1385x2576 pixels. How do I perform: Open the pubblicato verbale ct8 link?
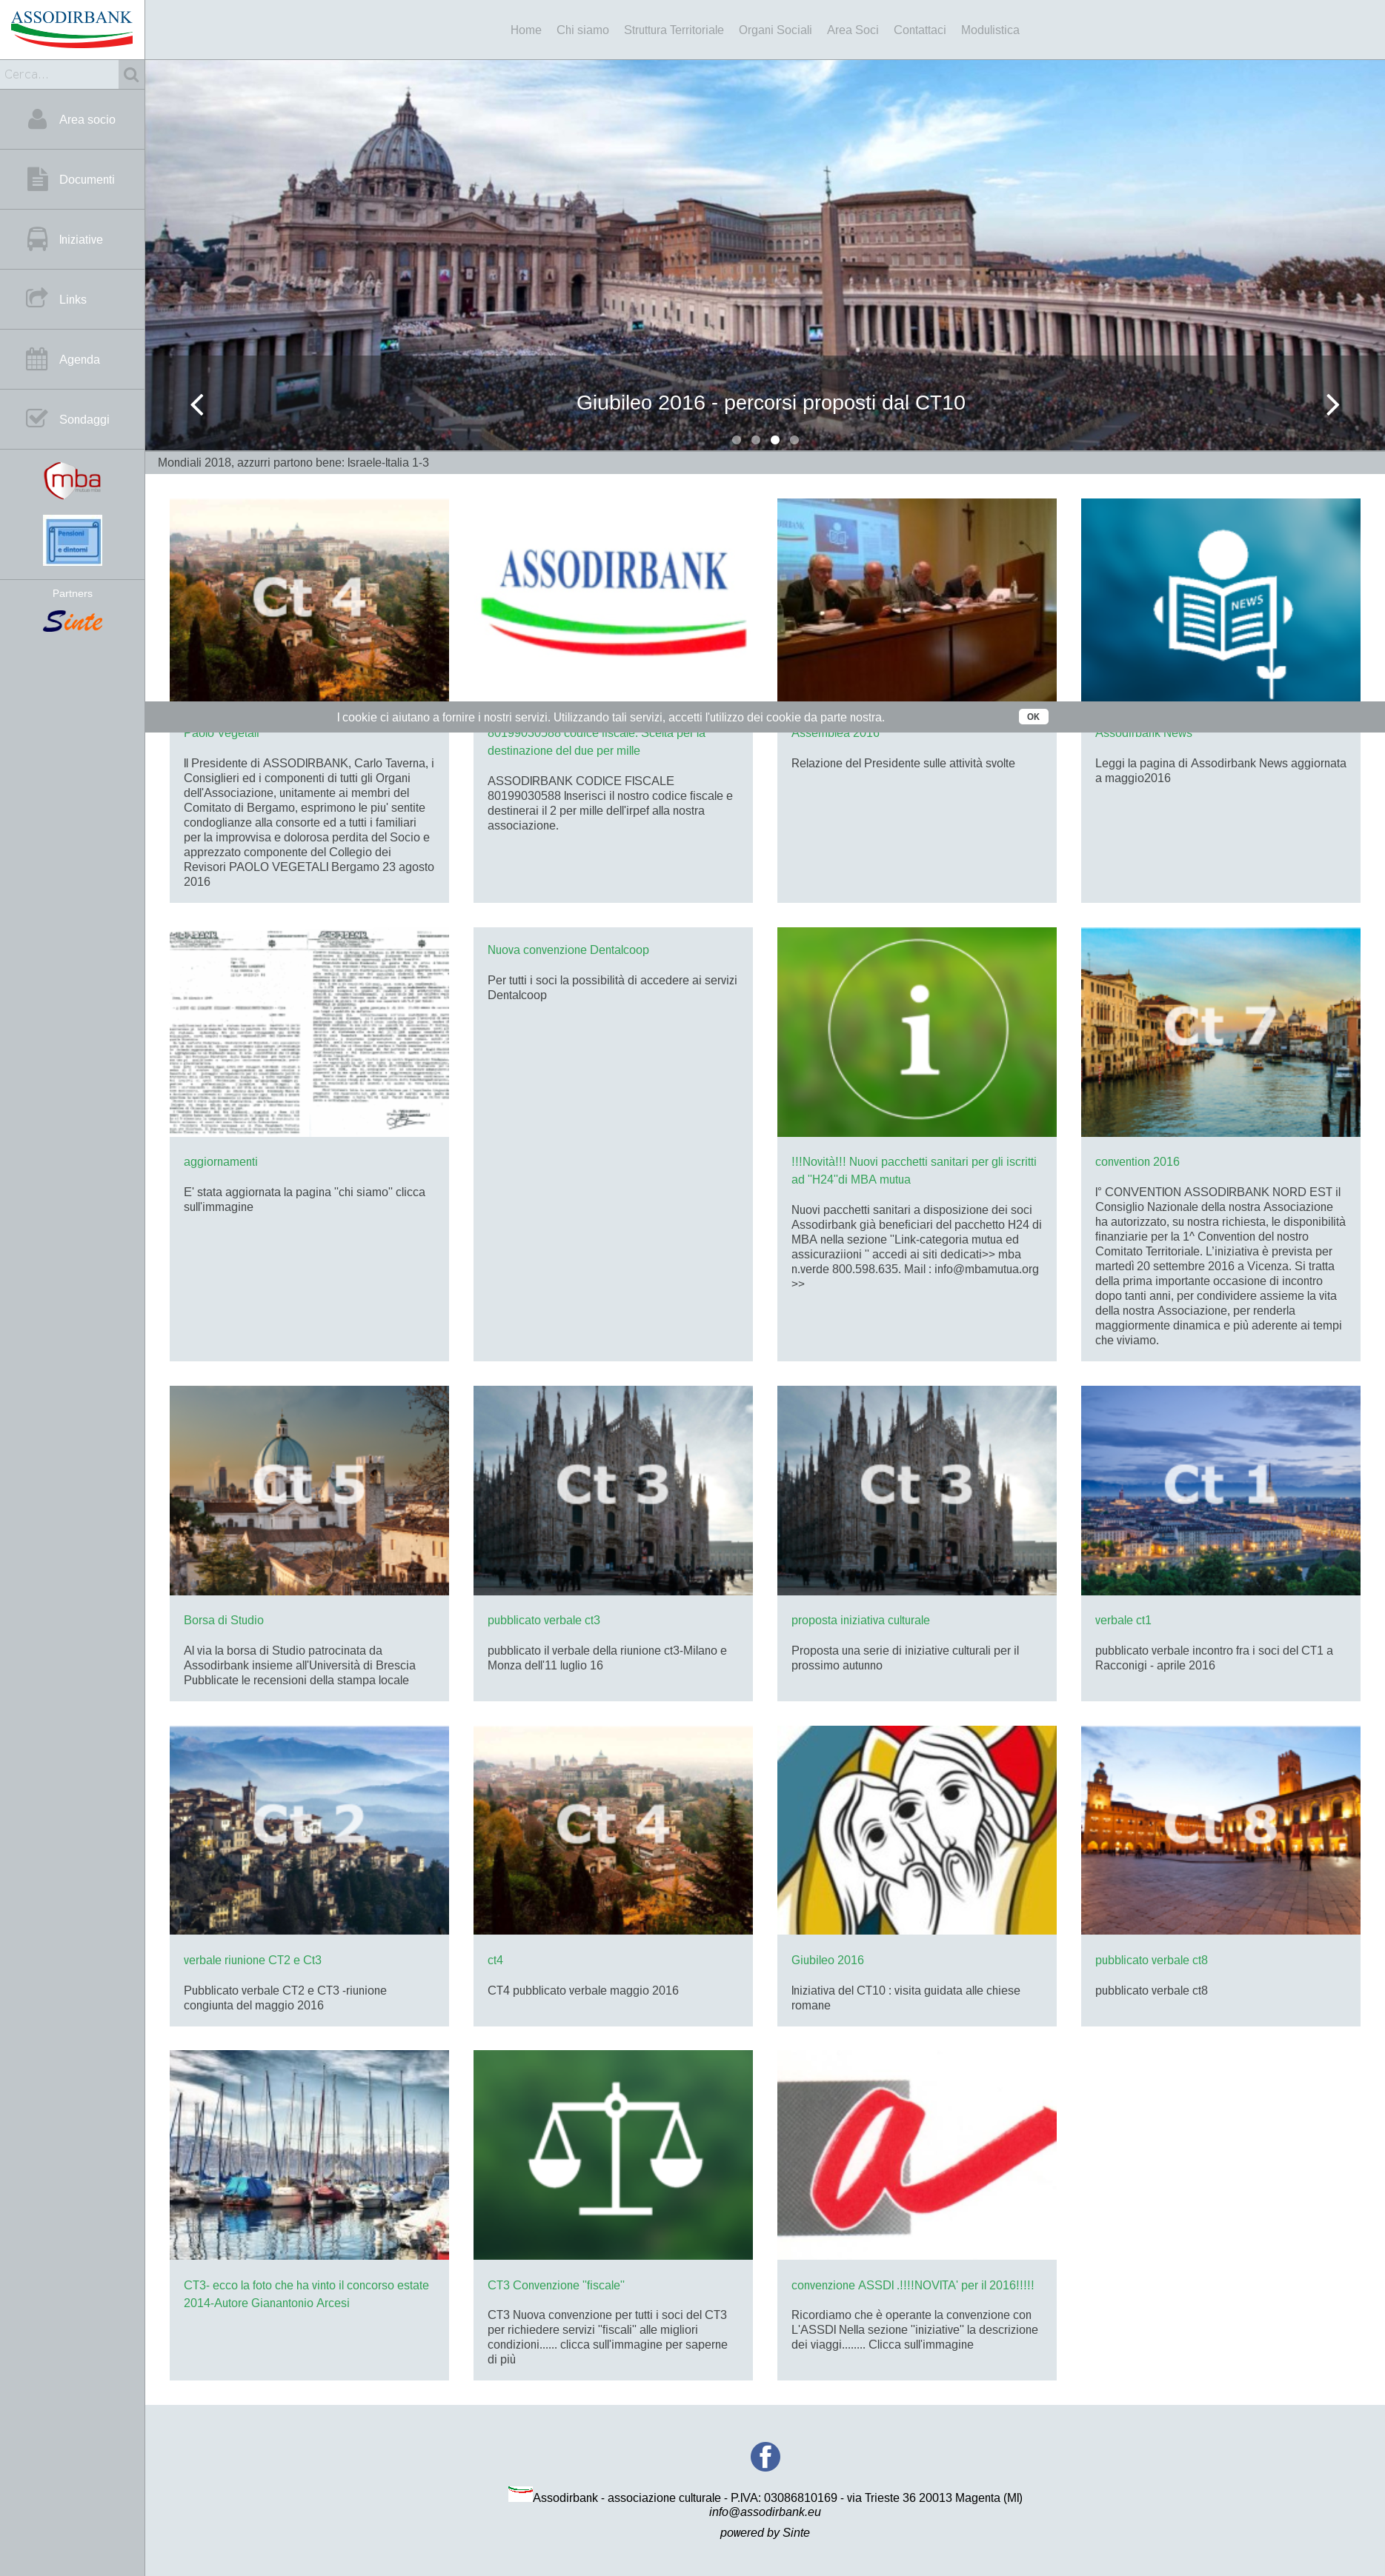click(x=1151, y=1960)
